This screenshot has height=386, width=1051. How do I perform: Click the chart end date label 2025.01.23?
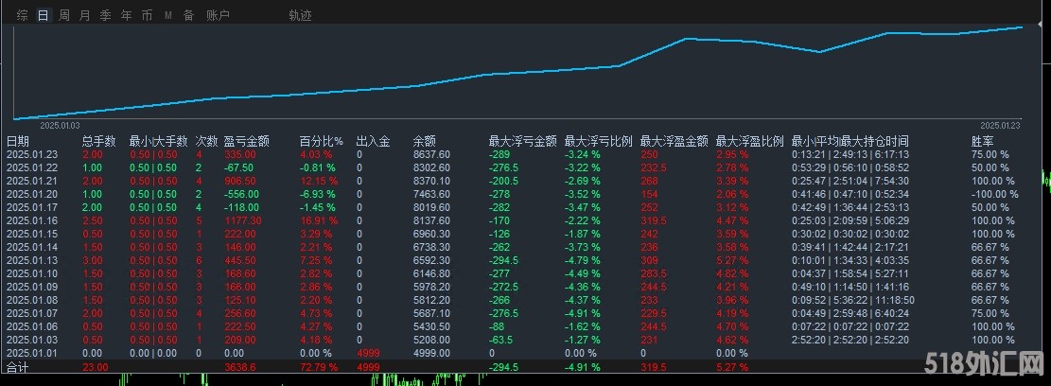click(1000, 125)
